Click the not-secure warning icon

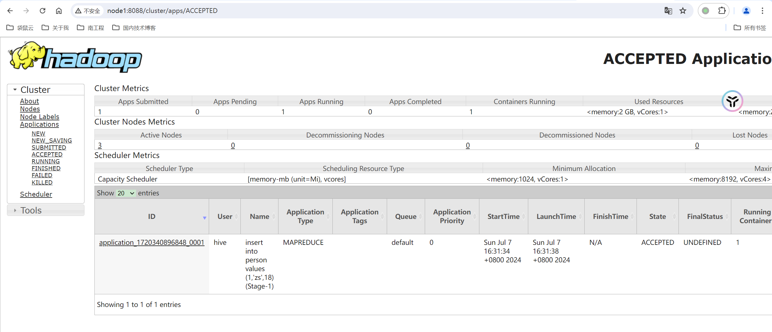pos(78,11)
